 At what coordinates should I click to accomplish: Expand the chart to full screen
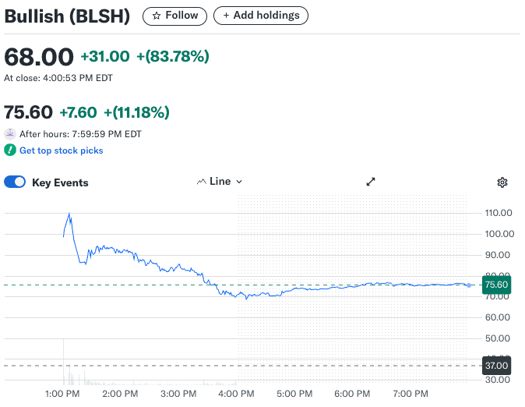(371, 182)
